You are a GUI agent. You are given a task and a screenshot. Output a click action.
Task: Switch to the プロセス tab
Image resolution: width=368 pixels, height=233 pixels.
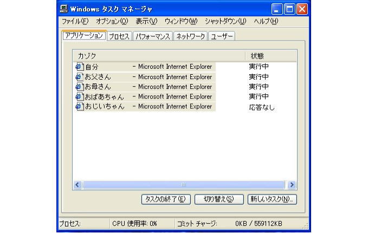pos(119,36)
